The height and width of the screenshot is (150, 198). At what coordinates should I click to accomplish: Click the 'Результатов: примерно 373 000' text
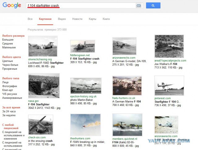47,29
